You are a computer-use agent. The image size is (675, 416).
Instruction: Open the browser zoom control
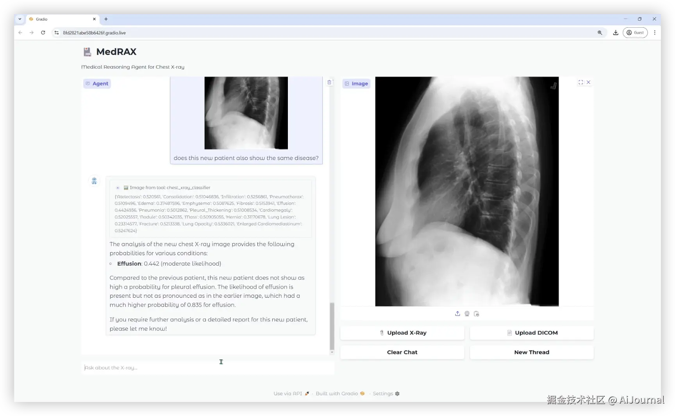[600, 33]
